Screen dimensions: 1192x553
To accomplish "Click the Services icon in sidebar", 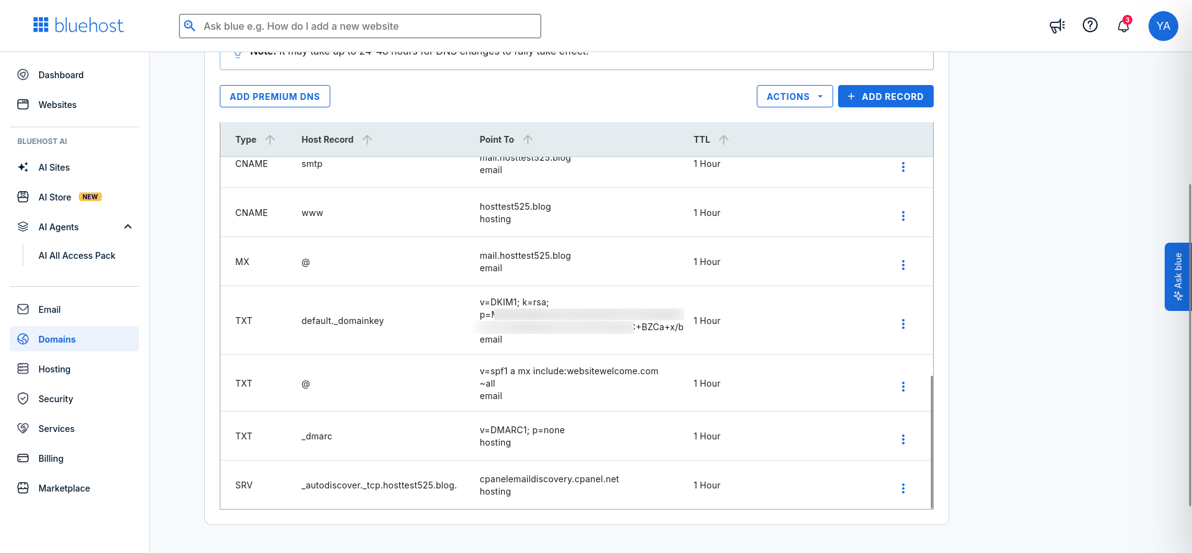I will point(23,428).
